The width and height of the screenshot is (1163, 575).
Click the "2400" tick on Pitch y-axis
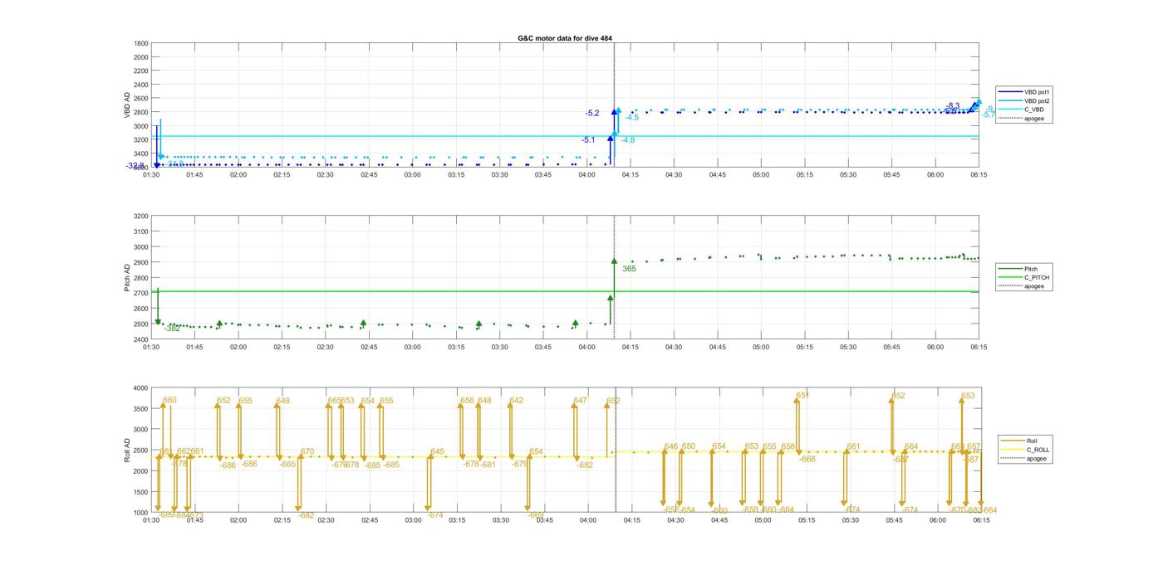click(x=142, y=339)
